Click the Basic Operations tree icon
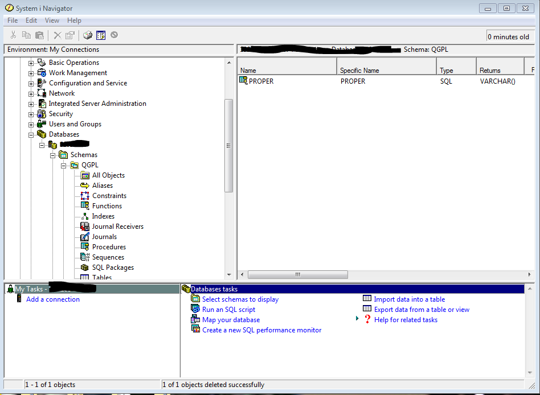 tap(42, 63)
